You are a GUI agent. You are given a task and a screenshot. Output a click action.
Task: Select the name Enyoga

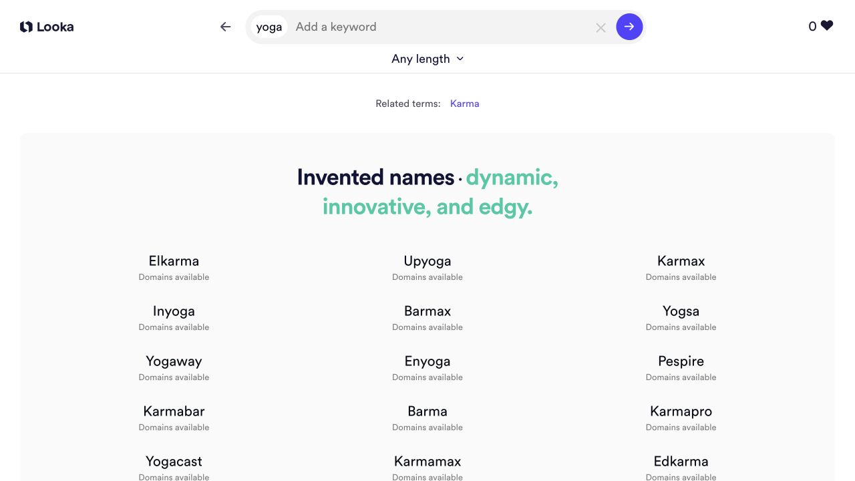427,361
